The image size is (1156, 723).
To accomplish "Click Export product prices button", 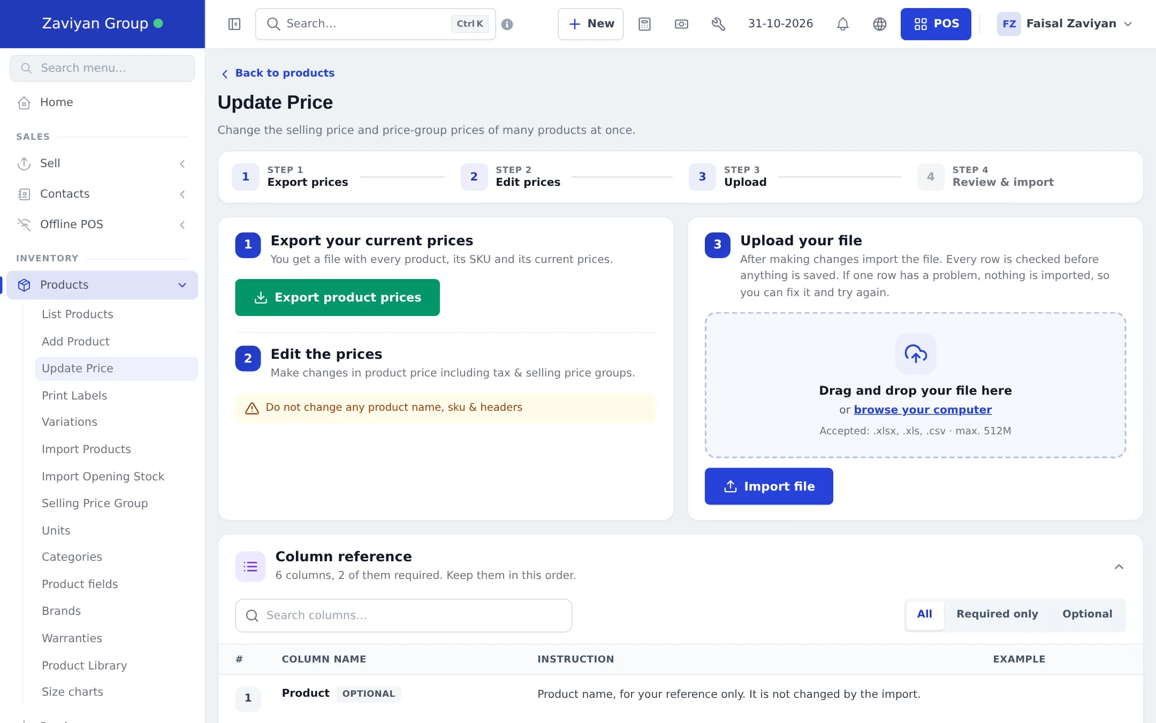I will point(337,298).
